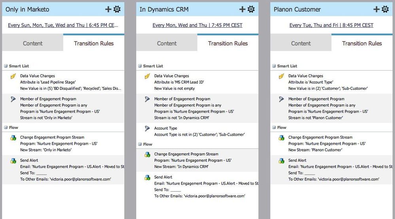Viewport: 395px width, 219px height.
Task: Click Account Type is not in (2) line
Action: [200, 134]
